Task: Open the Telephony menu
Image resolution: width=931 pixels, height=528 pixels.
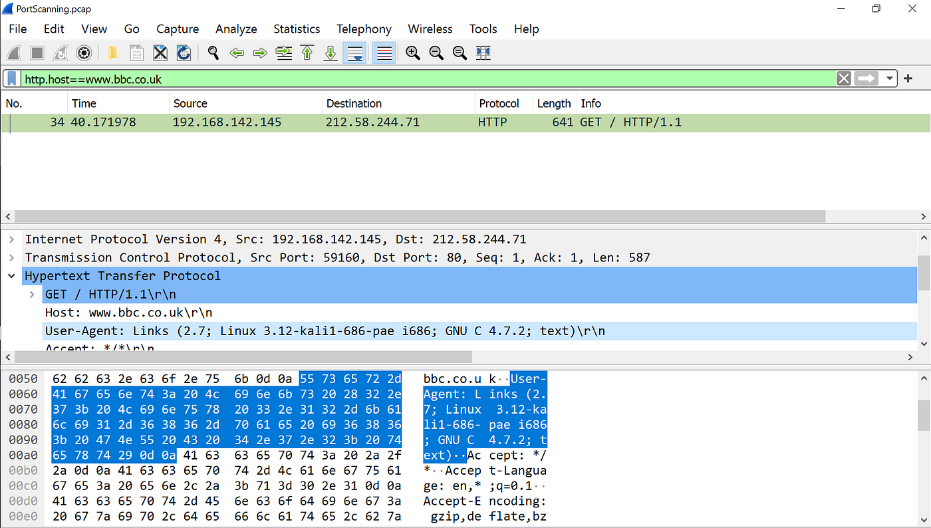Action: [x=364, y=29]
